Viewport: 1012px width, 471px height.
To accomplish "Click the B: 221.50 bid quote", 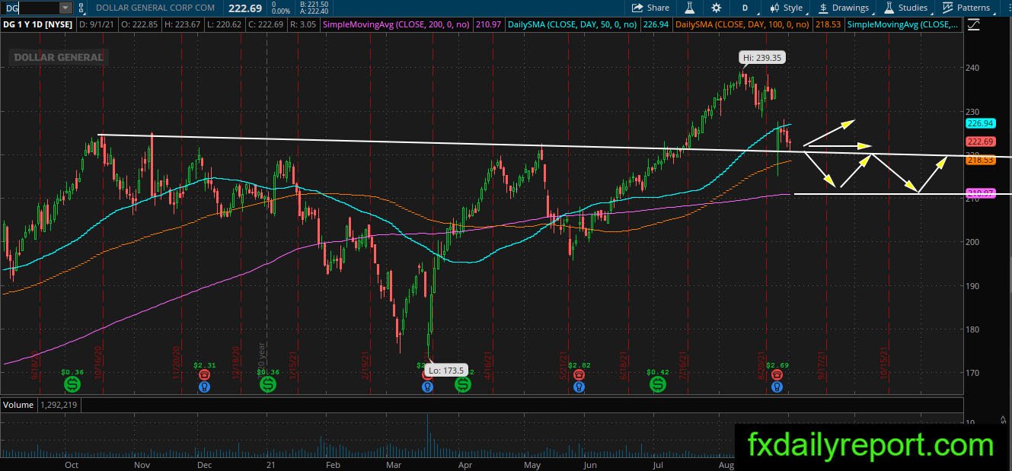I will point(314,4).
